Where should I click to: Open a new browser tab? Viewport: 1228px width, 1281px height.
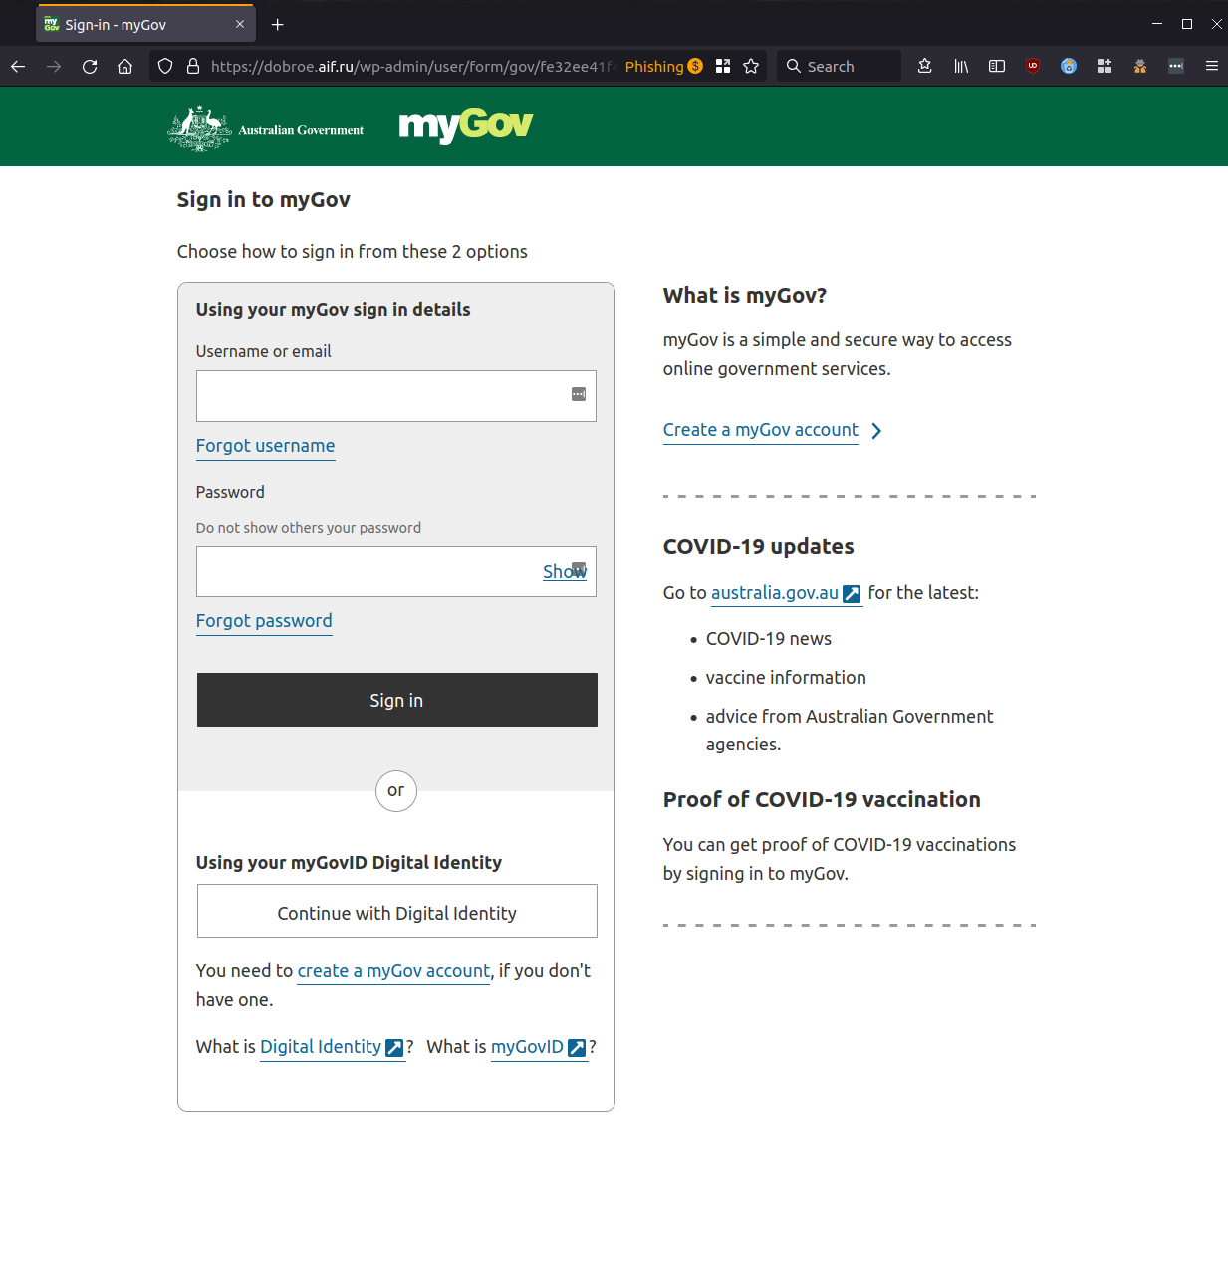click(x=277, y=24)
